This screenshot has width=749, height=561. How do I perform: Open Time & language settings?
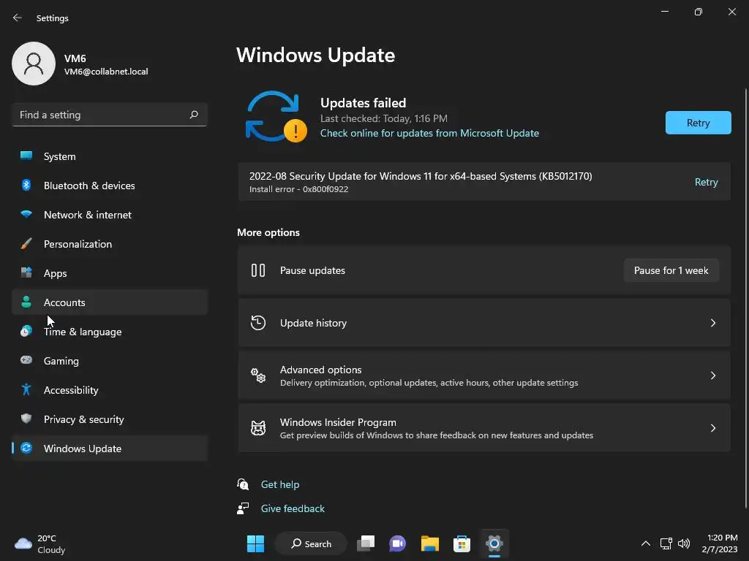coord(110,332)
